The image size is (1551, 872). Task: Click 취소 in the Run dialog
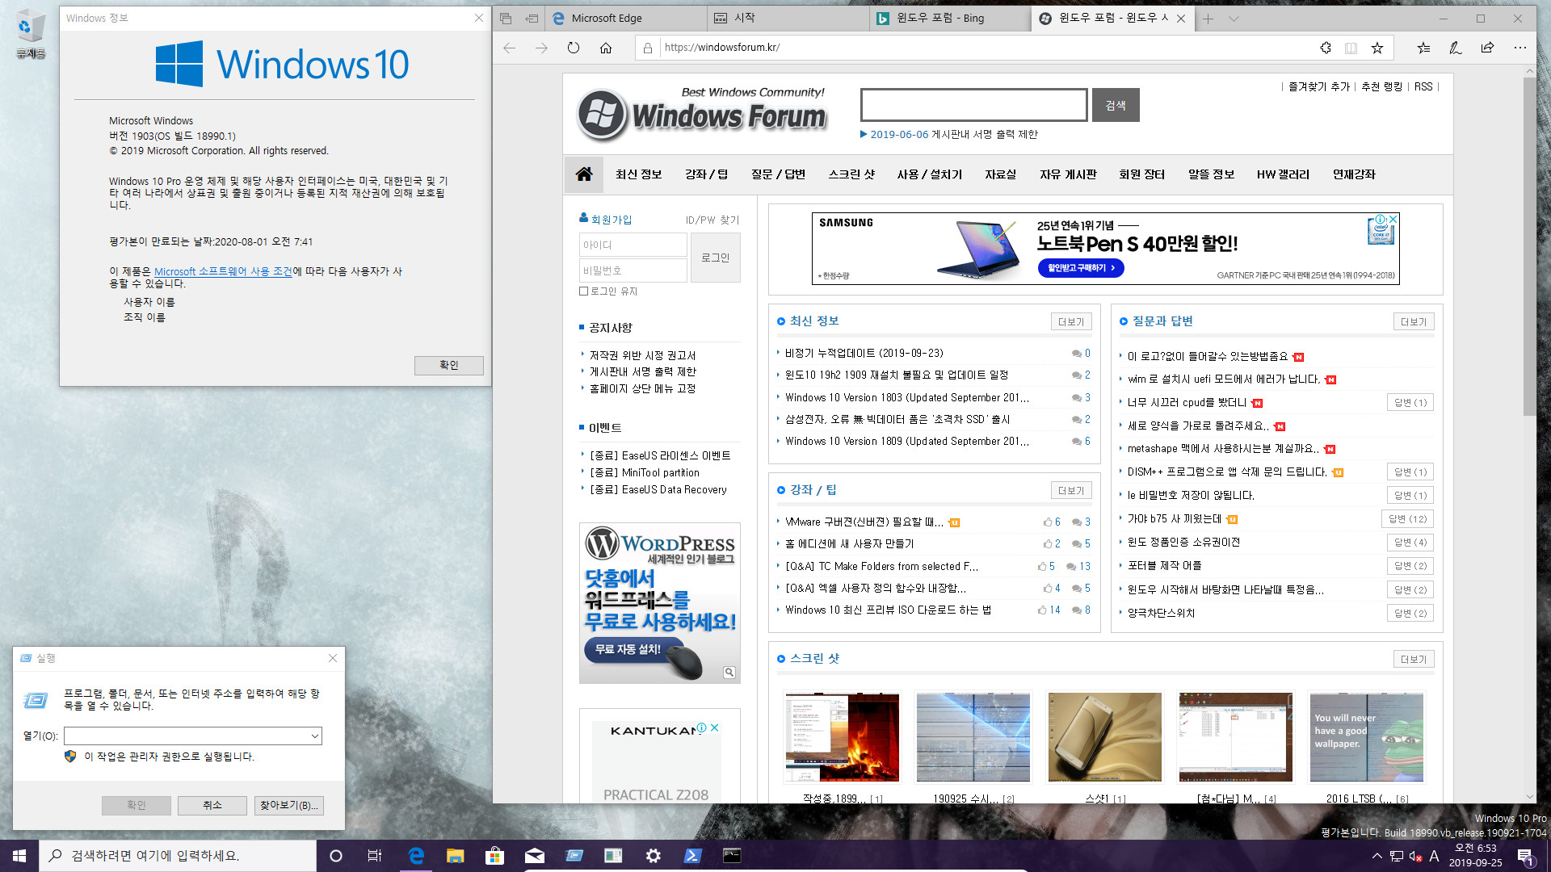click(x=212, y=805)
